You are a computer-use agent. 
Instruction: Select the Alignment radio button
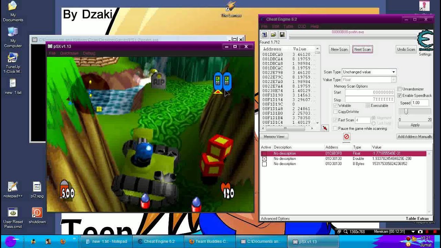point(373,118)
